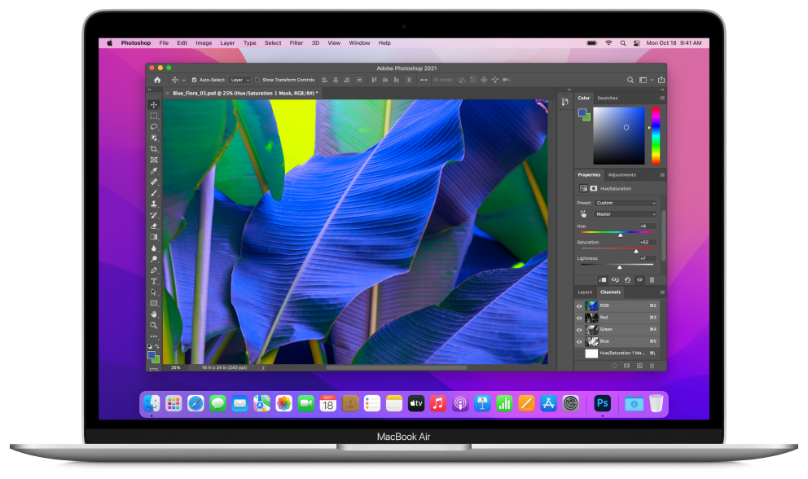Open the Layer menu in menu bar

click(227, 43)
